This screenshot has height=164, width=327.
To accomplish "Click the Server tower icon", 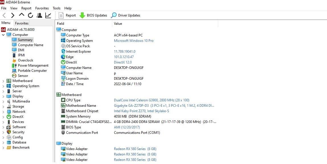I will [x=9, y=91].
